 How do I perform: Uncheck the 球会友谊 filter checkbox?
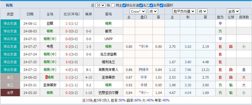[x=124, y=5]
